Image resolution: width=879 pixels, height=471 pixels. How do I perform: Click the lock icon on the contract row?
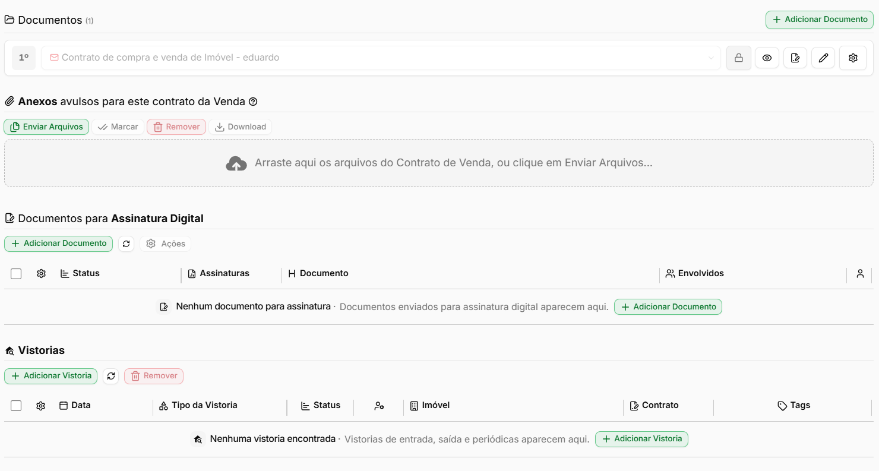[739, 58]
